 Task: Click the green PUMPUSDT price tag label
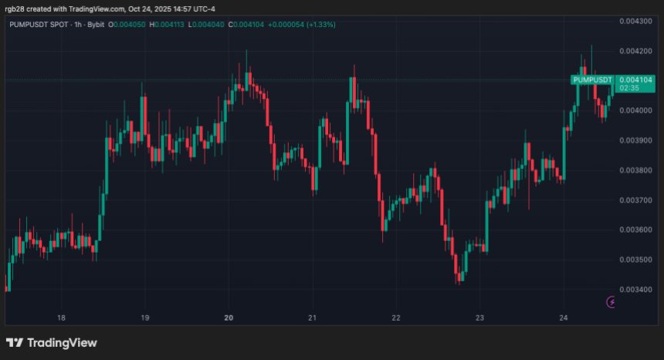592,80
